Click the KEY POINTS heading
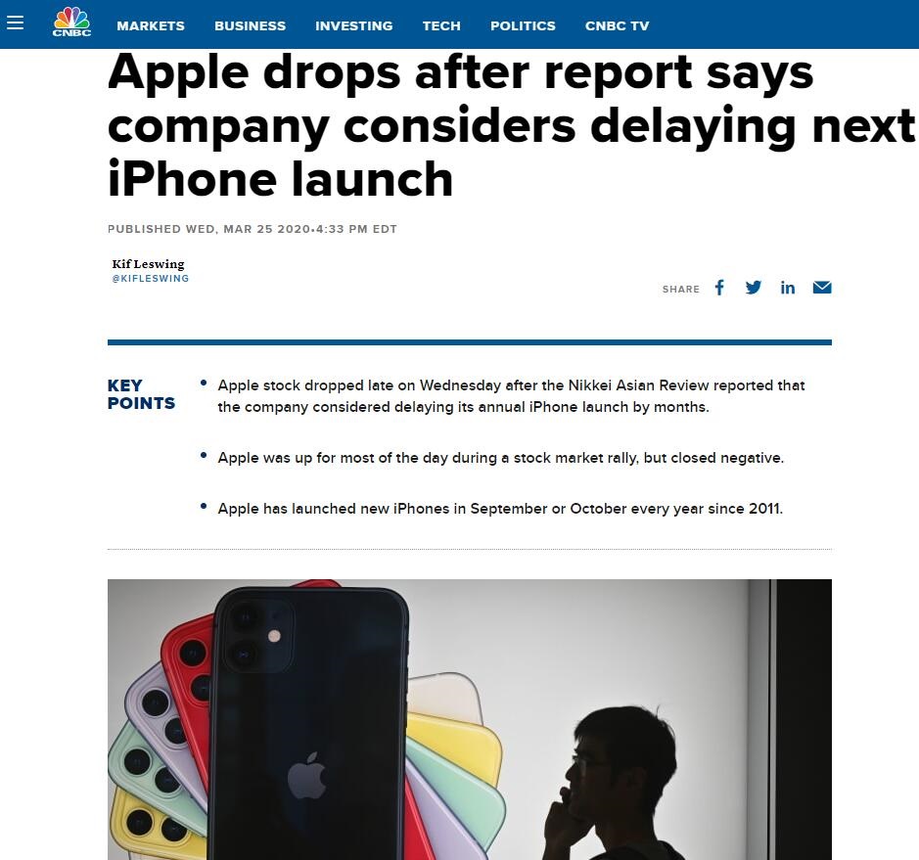Viewport: 919px width, 860px height. coord(141,394)
